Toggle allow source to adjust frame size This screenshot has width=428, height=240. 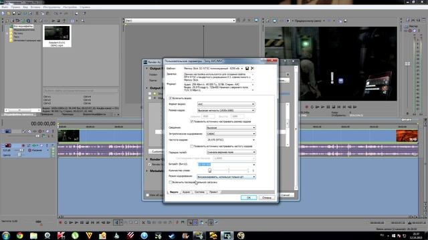tap(192, 121)
